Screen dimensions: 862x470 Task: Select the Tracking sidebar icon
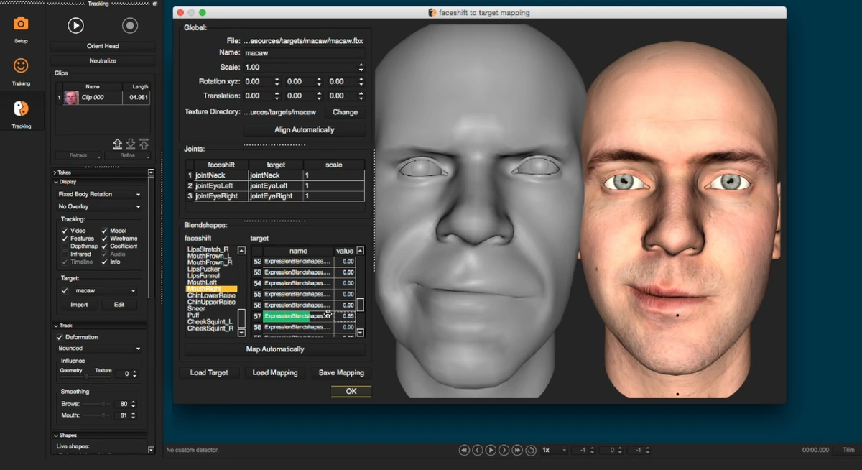coord(21,114)
